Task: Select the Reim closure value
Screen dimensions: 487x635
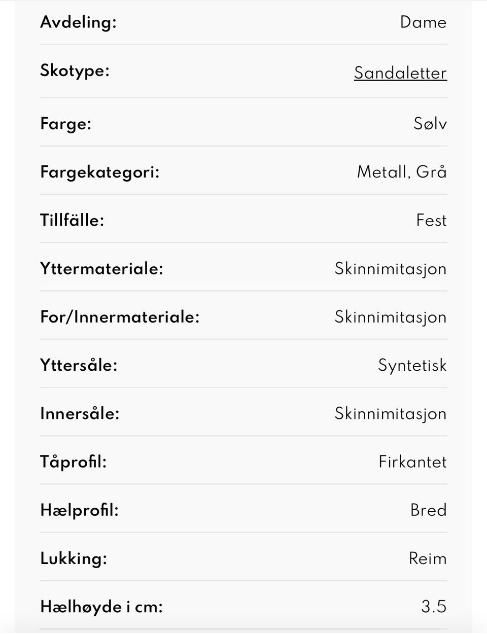Action: (428, 558)
